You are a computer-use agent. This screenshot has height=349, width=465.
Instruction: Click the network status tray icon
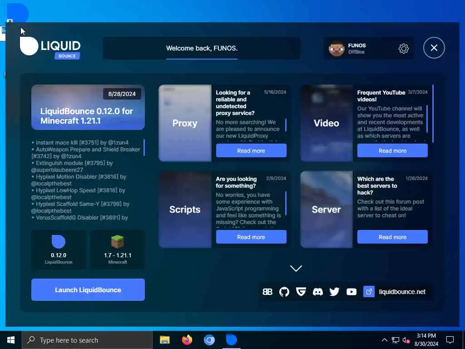tap(396, 340)
